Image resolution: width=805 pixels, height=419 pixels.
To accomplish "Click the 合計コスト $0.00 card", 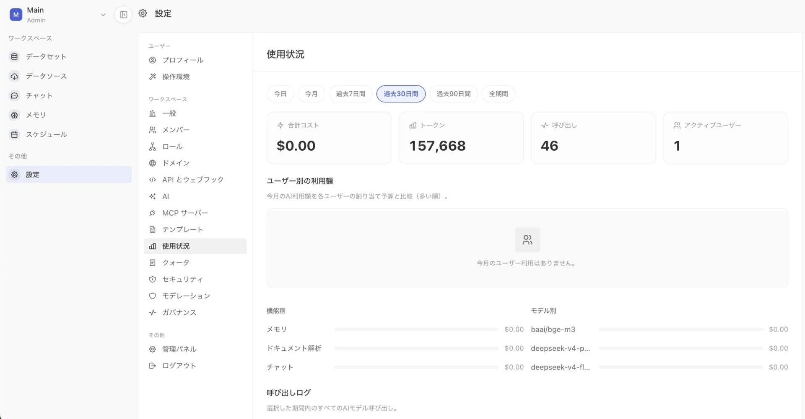I will [x=329, y=138].
